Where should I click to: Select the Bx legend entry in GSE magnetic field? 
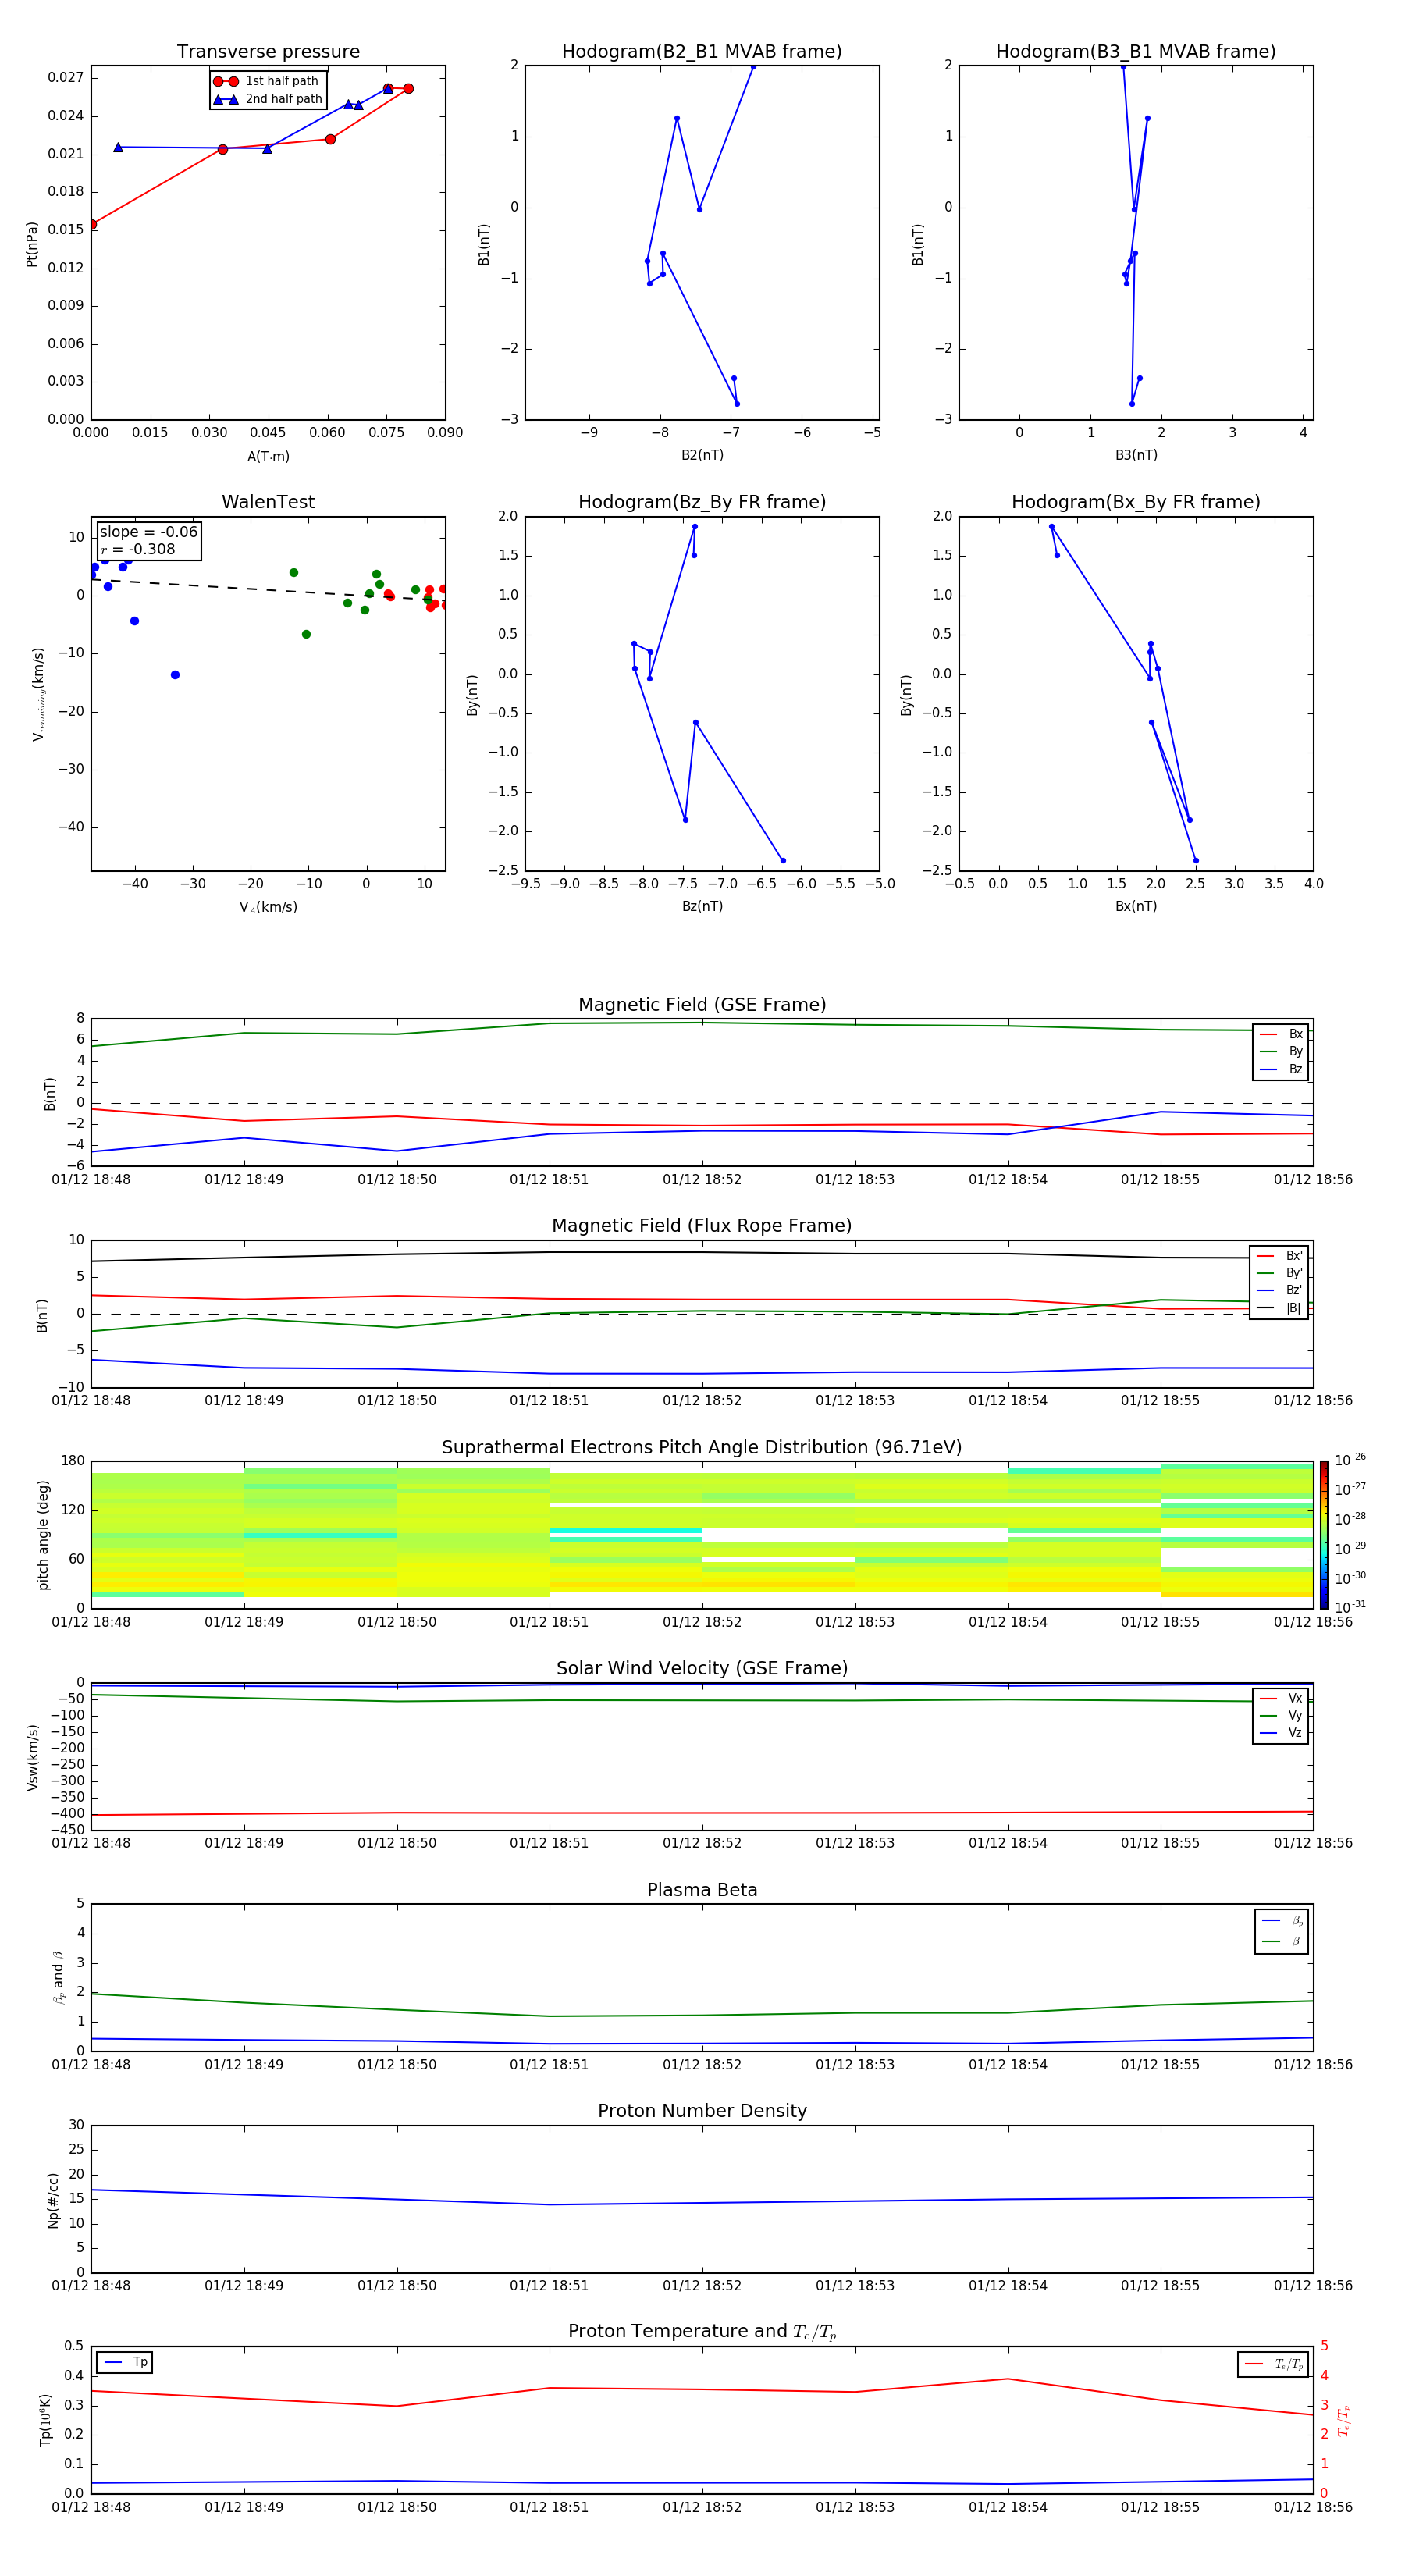coord(1281,1034)
